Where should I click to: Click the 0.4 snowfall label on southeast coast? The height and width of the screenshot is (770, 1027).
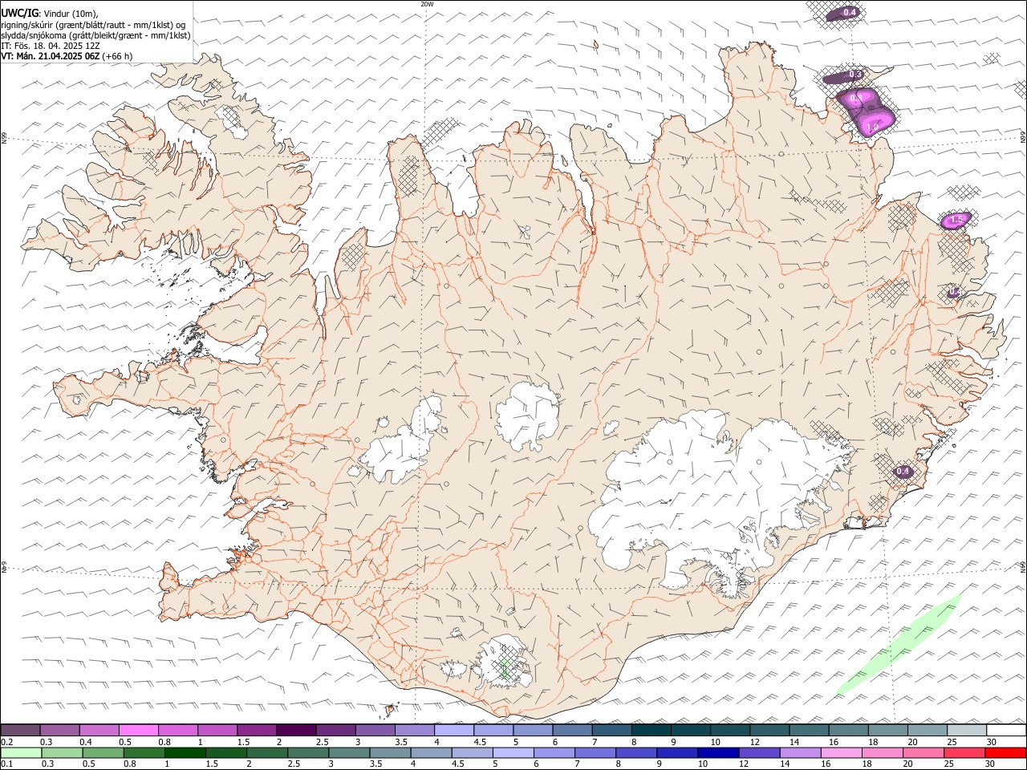[903, 472]
